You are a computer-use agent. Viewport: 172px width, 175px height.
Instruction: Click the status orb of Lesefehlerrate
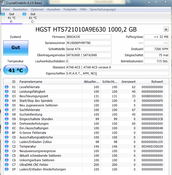click(x=7, y=87)
